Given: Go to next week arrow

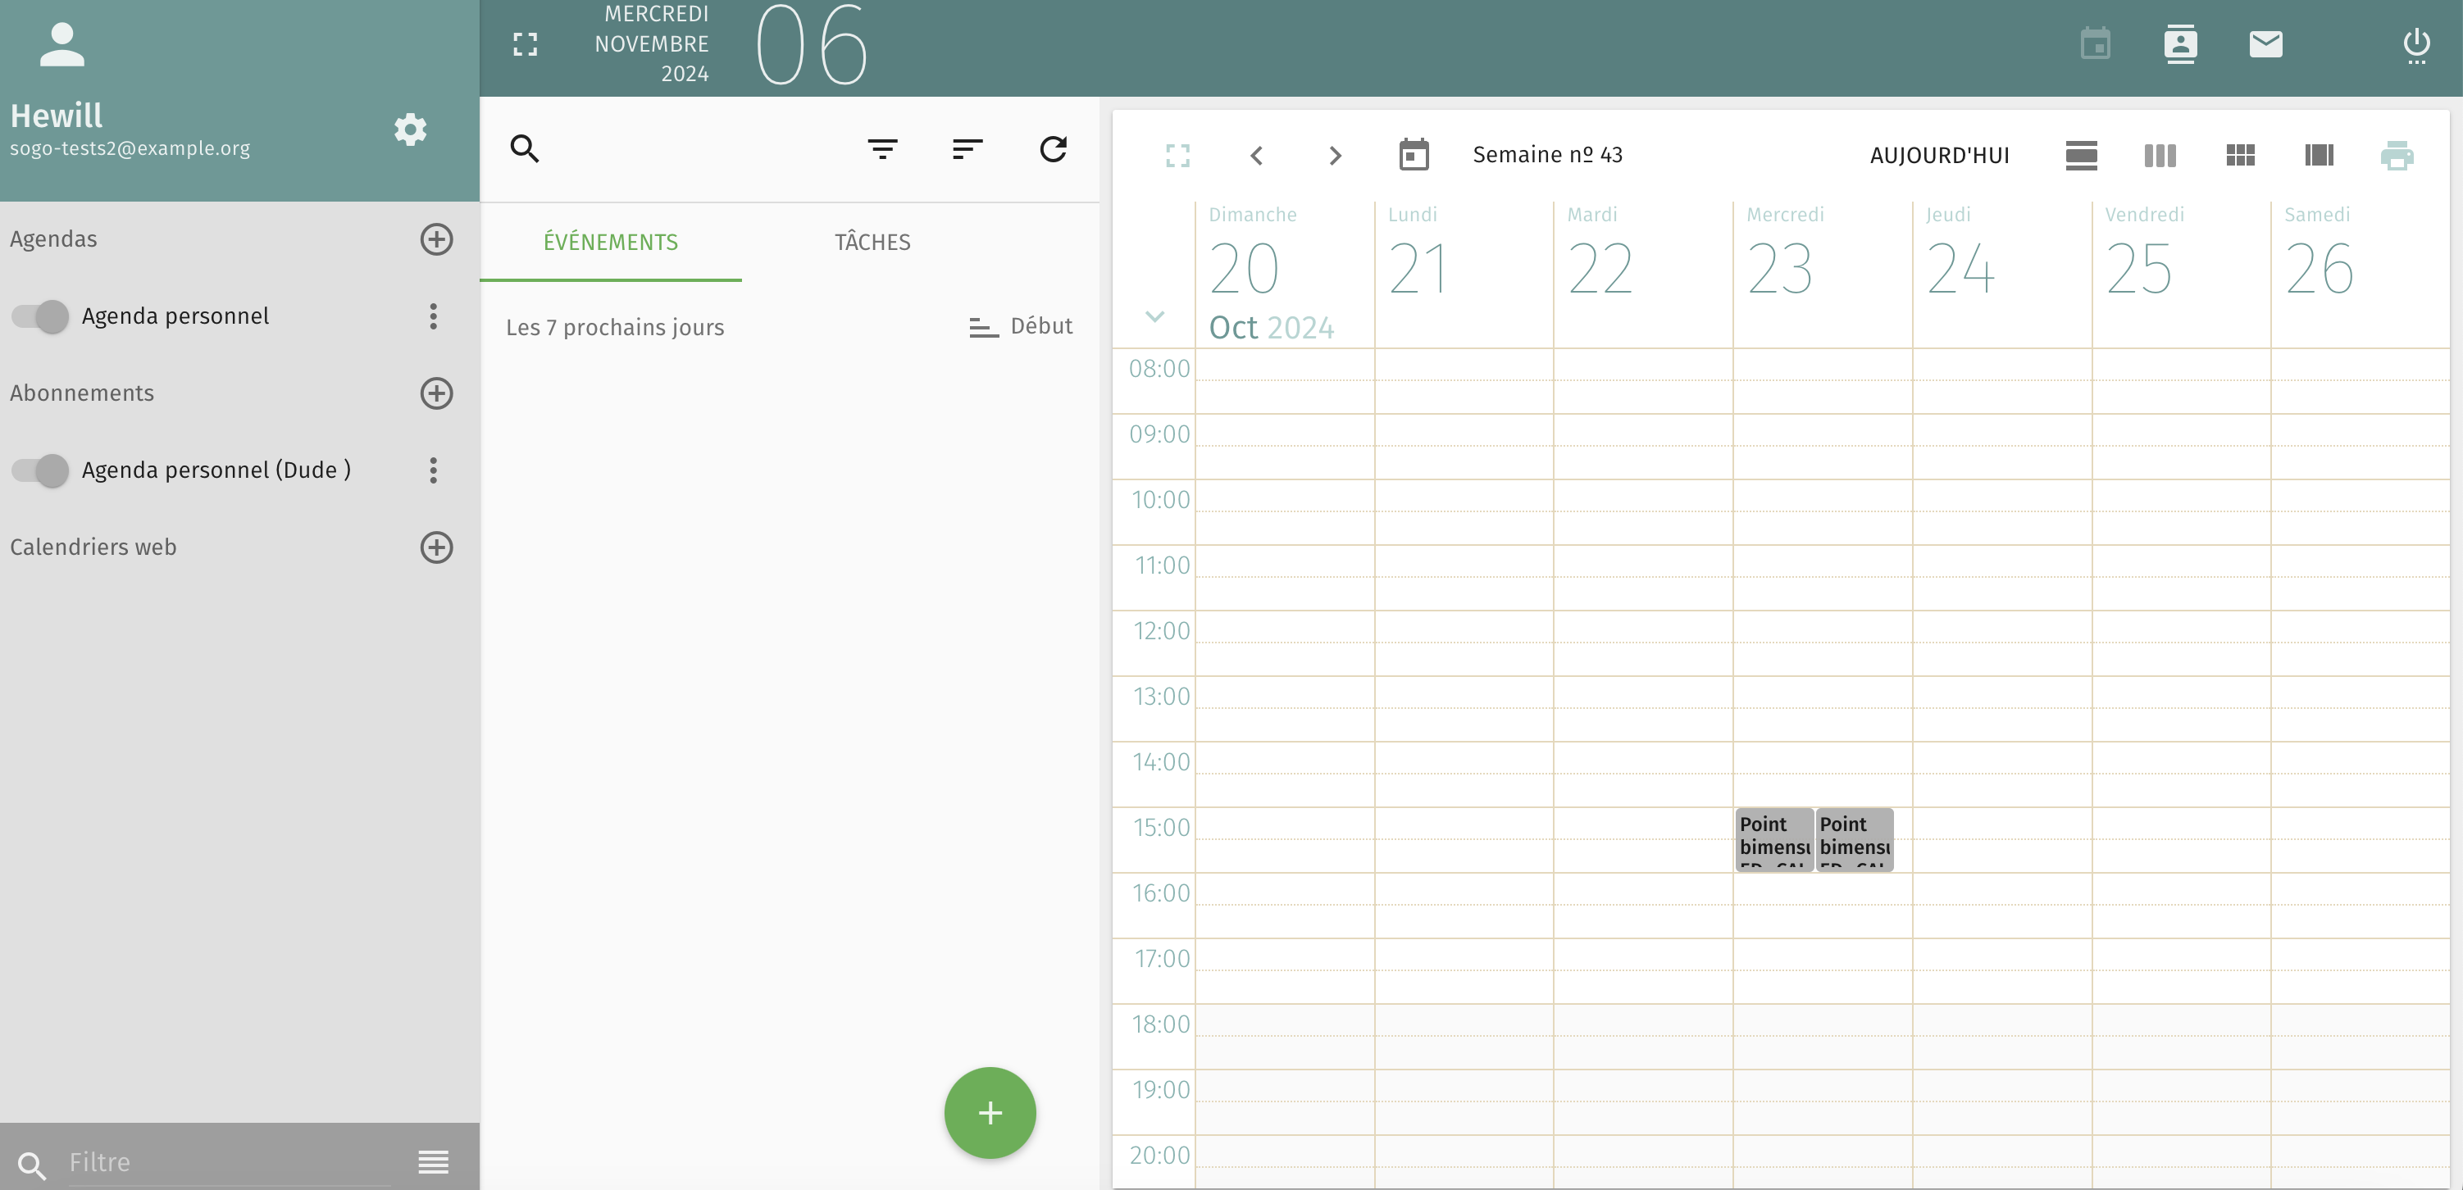Looking at the screenshot, I should click(x=1335, y=155).
